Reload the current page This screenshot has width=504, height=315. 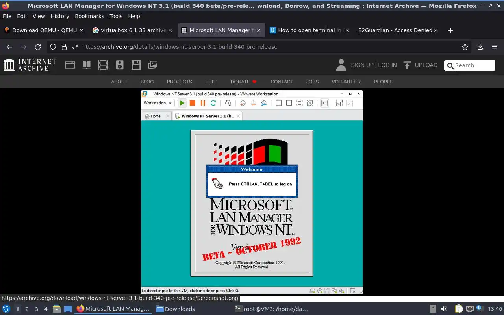[x=38, y=47]
